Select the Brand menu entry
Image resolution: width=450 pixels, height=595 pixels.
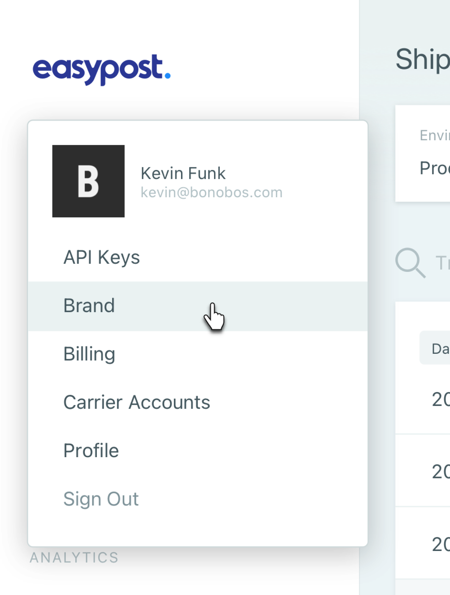coord(198,306)
